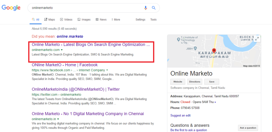Screen dimensions: 272x132
Task: Click the 'online marketo' suggested spelling link
Action: [x=70, y=37]
